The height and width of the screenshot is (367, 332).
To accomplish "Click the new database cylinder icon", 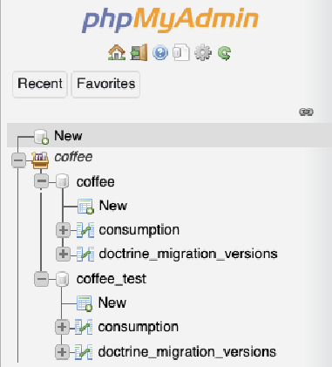I will [41, 136].
